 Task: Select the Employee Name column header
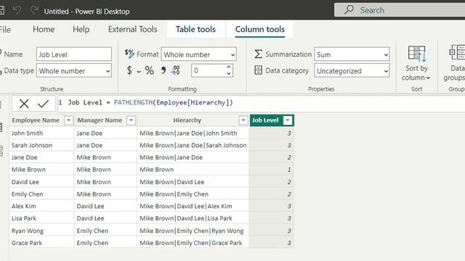pyautogui.click(x=36, y=120)
